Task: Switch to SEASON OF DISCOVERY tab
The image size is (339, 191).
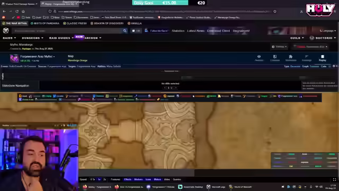Action: coord(107,23)
